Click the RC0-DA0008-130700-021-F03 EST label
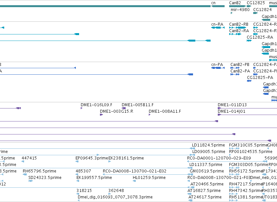Viewport: 277px width, 202px height. 218,178
